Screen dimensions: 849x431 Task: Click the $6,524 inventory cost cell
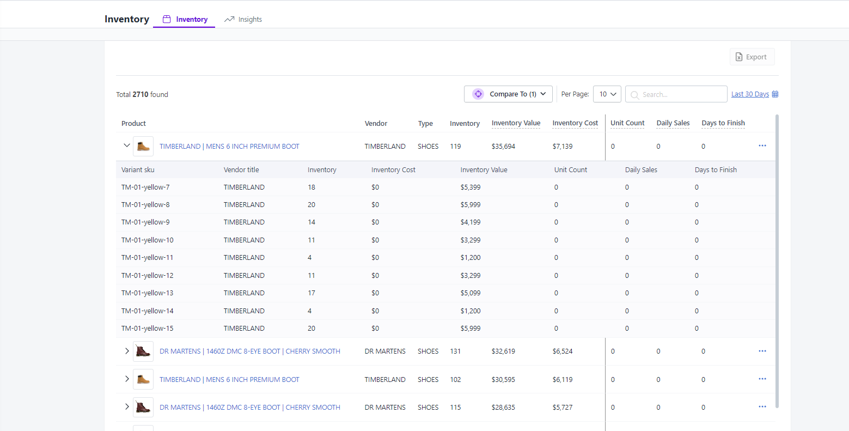[563, 351]
